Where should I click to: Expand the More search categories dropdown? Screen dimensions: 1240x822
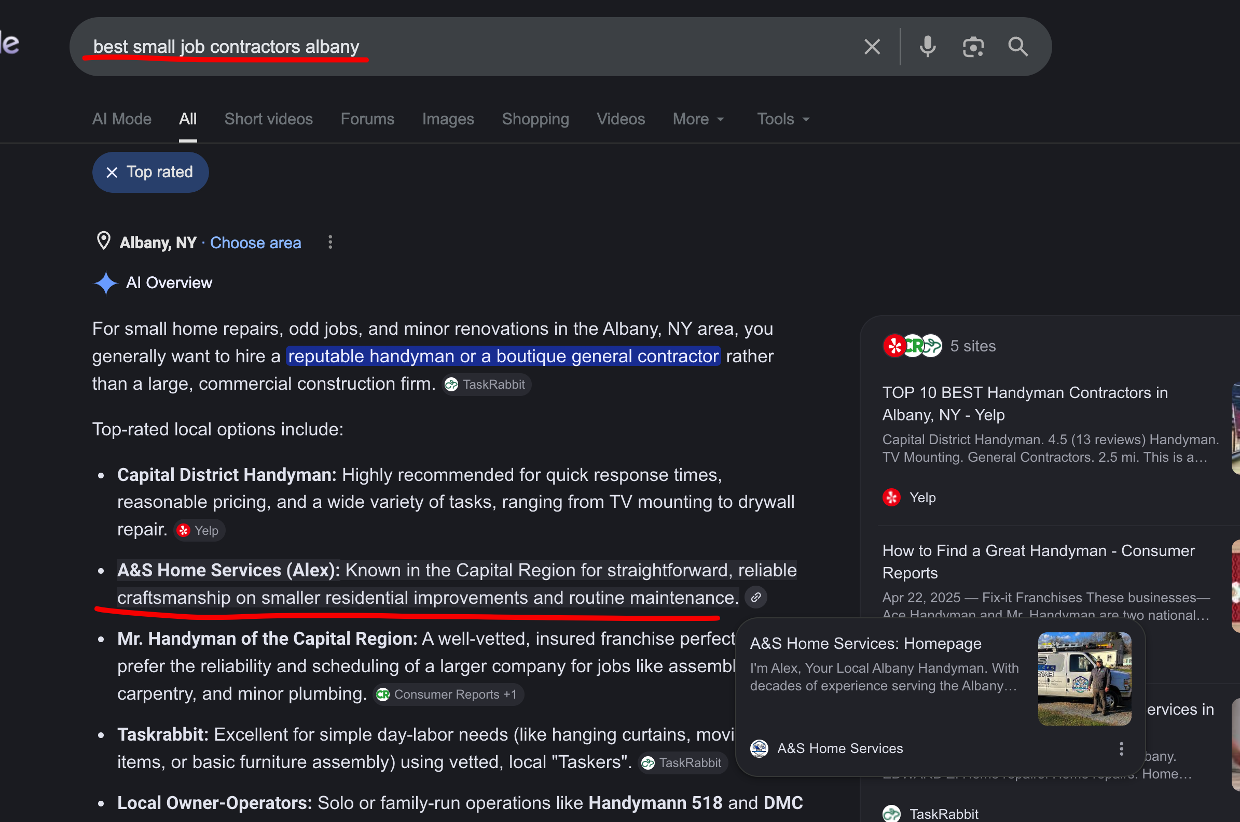(699, 119)
